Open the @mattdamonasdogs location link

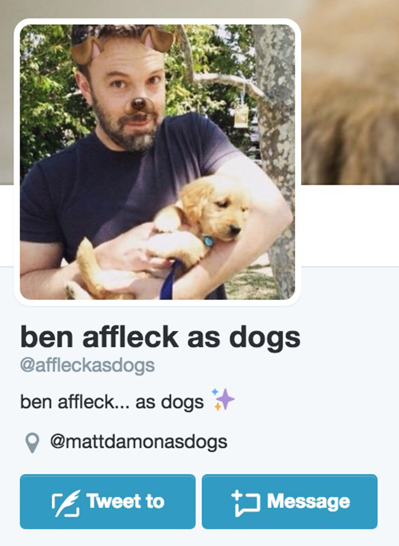[x=139, y=442]
